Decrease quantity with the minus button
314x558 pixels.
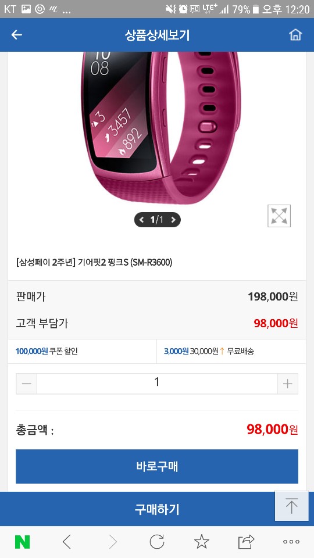(26, 384)
